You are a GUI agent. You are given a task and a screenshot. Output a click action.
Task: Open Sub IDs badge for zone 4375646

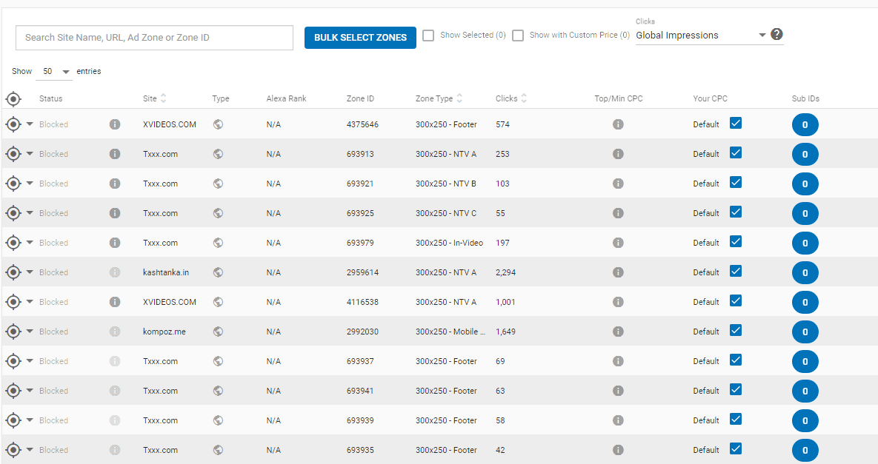pos(805,124)
